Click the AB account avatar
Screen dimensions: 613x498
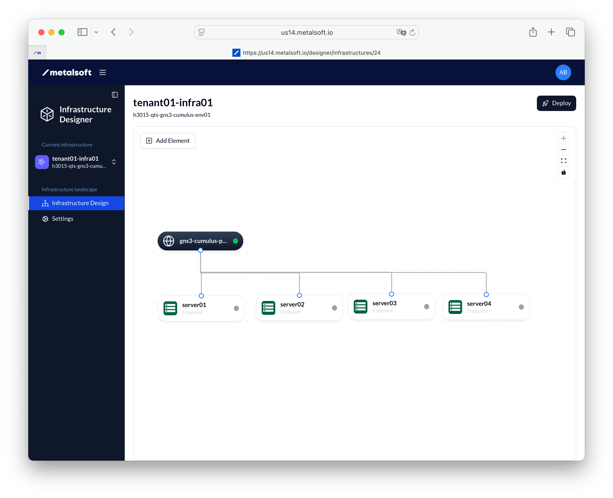pos(563,72)
